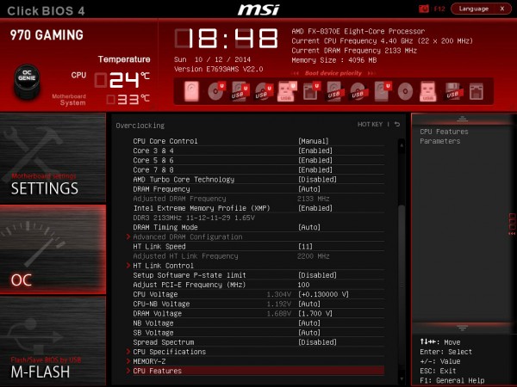This screenshot has height=387, width=517.
Task: Click the help panel bottom collapse handle
Action: click(462, 329)
